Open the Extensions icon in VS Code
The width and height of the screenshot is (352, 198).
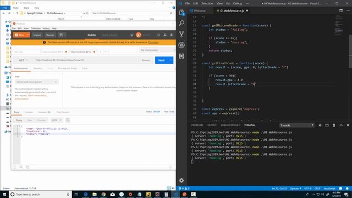tap(182, 56)
